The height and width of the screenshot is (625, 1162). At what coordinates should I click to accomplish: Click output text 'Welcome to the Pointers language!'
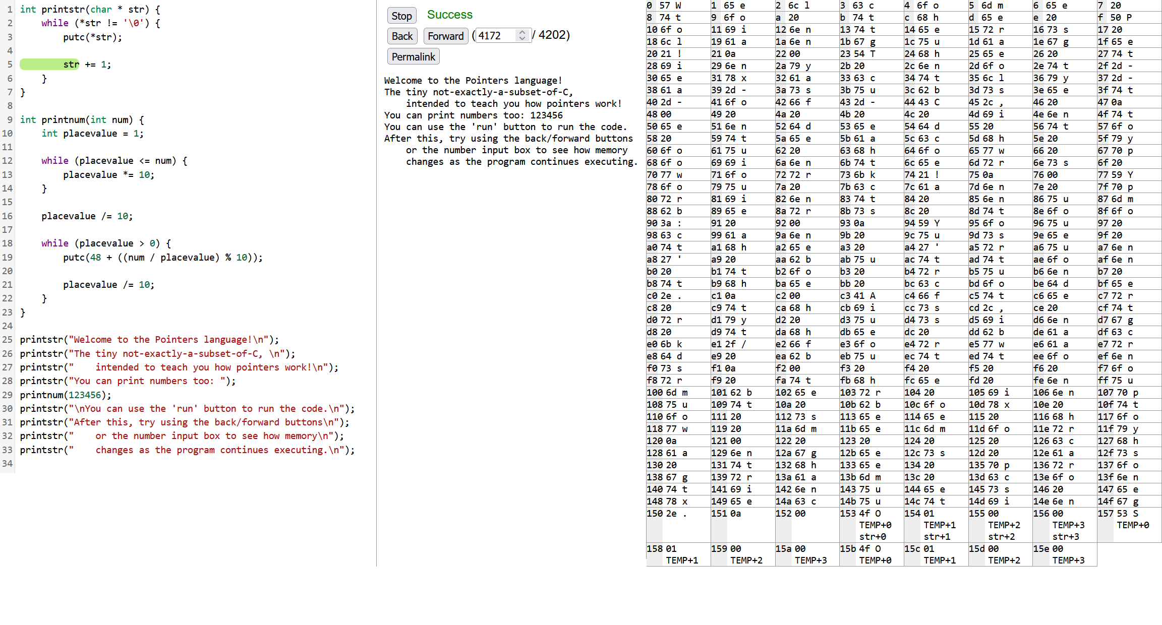coord(473,80)
